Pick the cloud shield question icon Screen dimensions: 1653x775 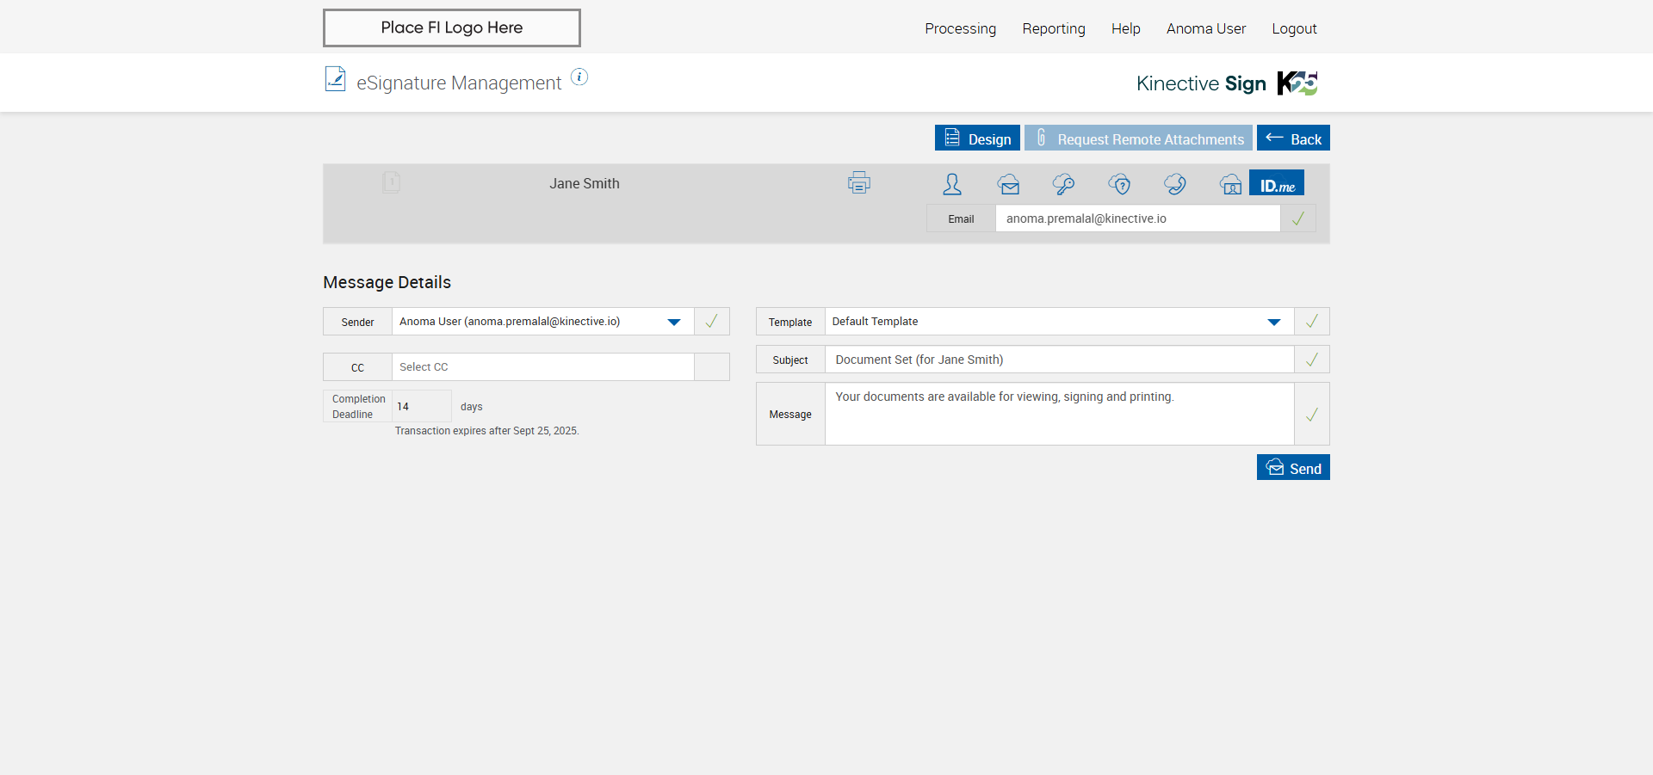[x=1119, y=184]
